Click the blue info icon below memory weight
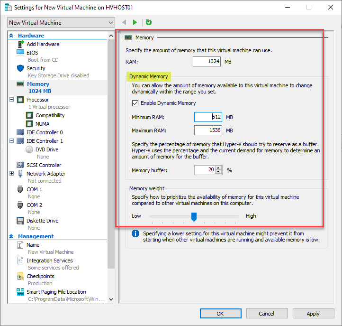342x326 pixels. pos(135,233)
